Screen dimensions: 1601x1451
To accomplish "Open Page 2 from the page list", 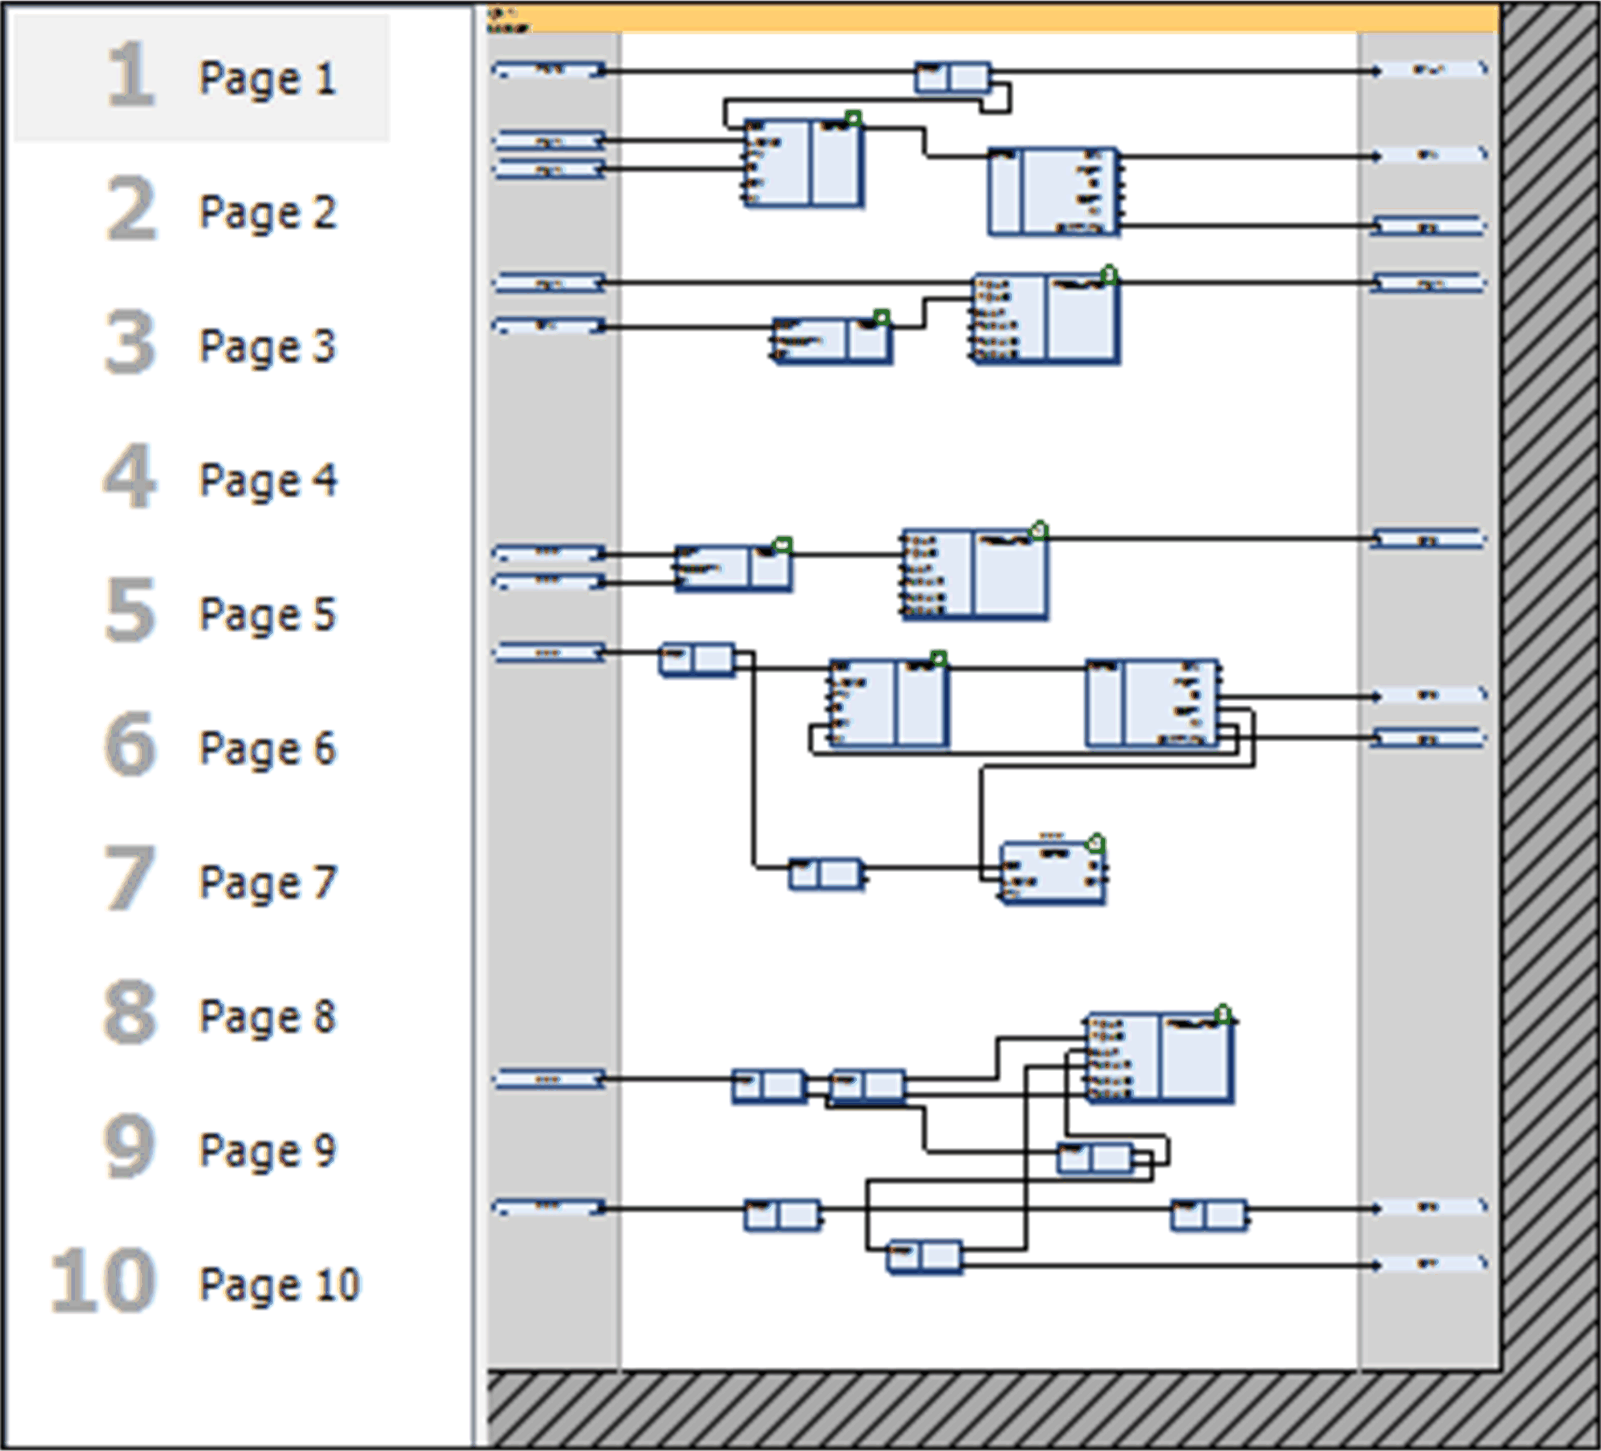I will pos(267,212).
